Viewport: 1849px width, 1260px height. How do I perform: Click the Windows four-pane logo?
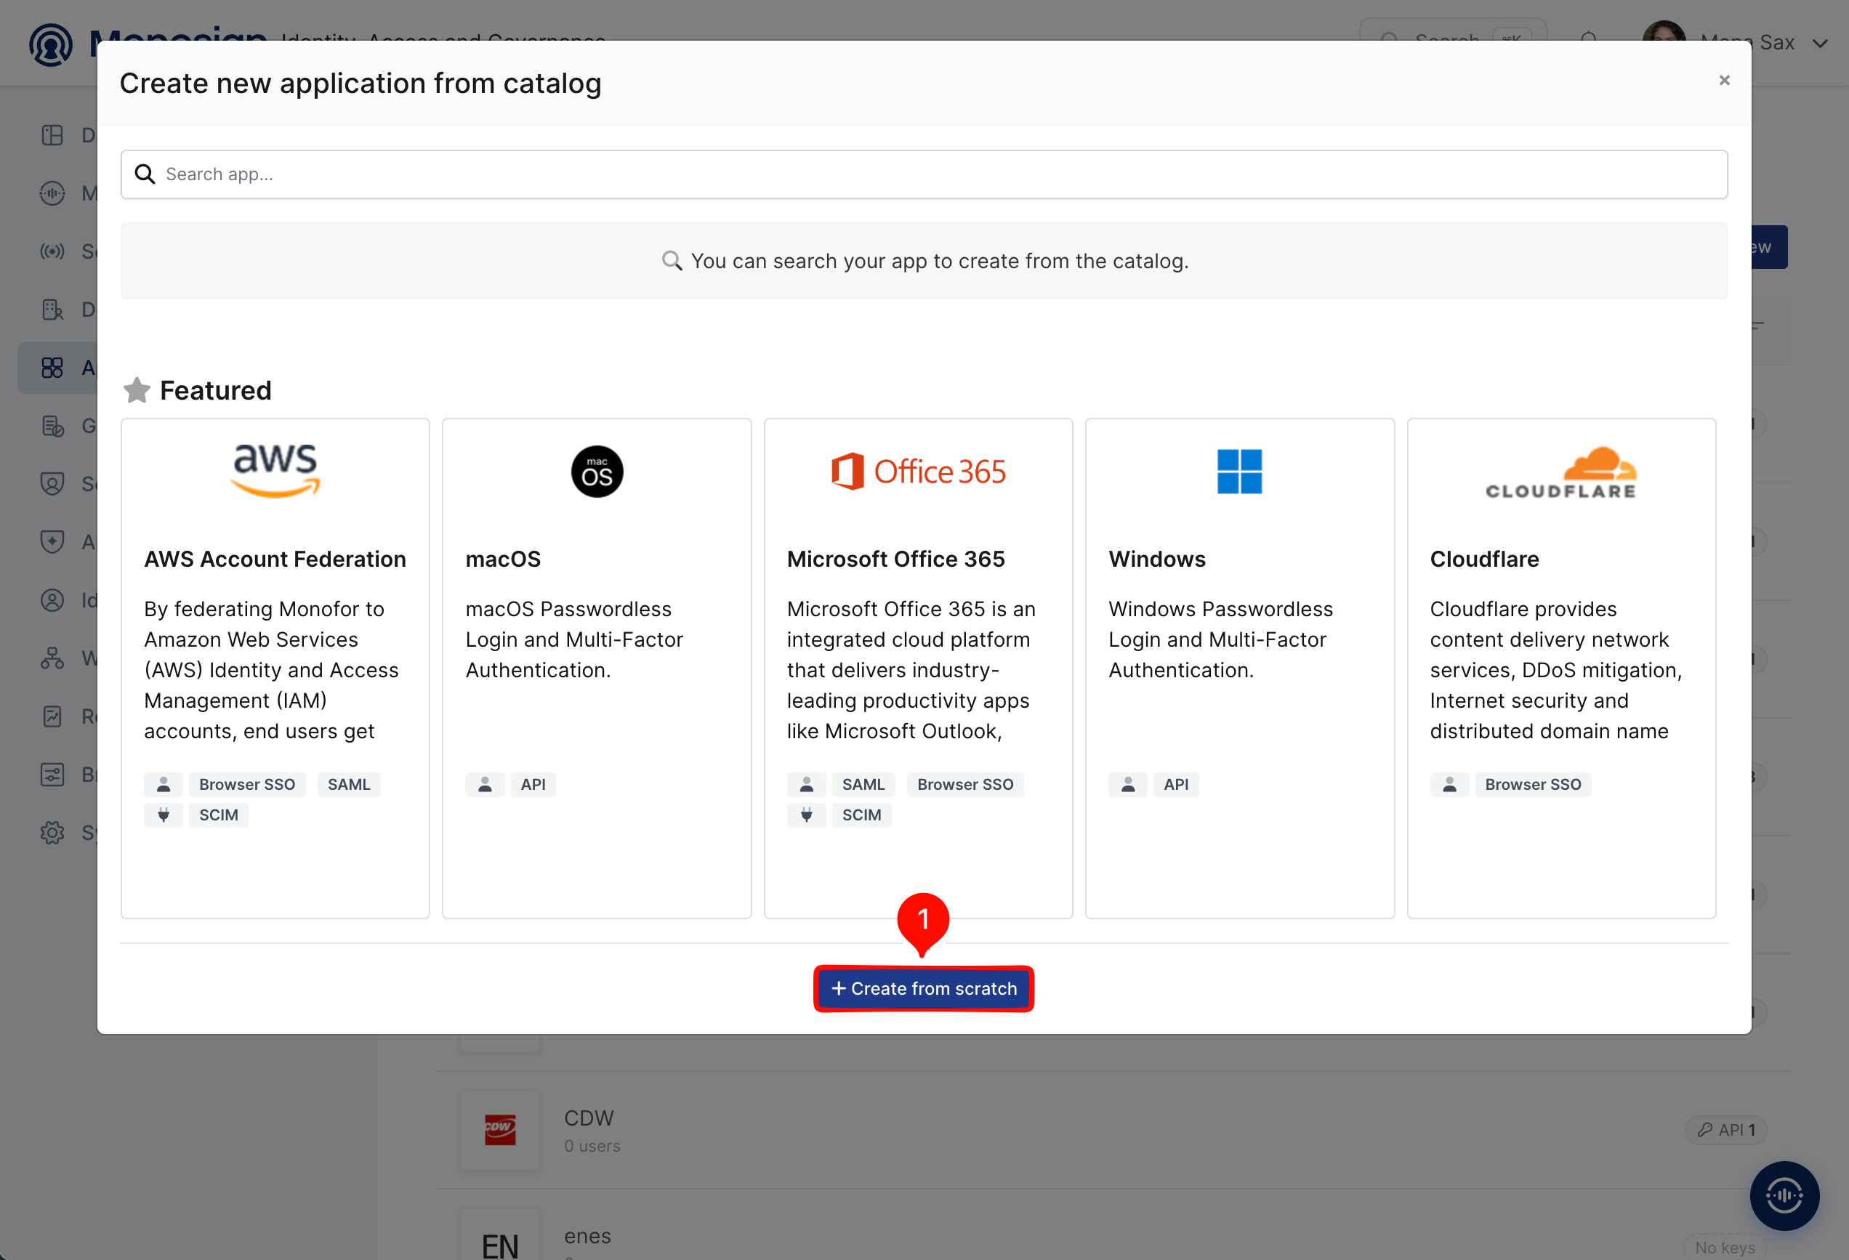(1239, 472)
